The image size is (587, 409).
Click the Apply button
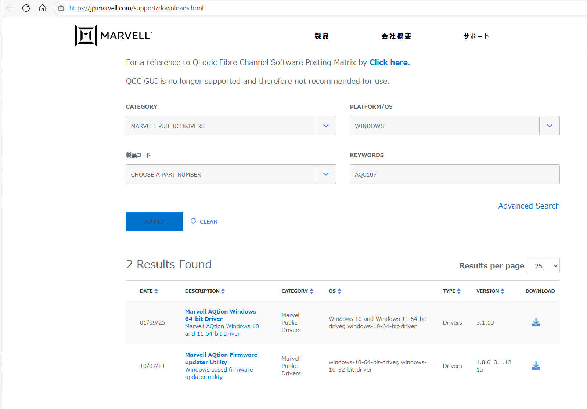click(x=155, y=221)
